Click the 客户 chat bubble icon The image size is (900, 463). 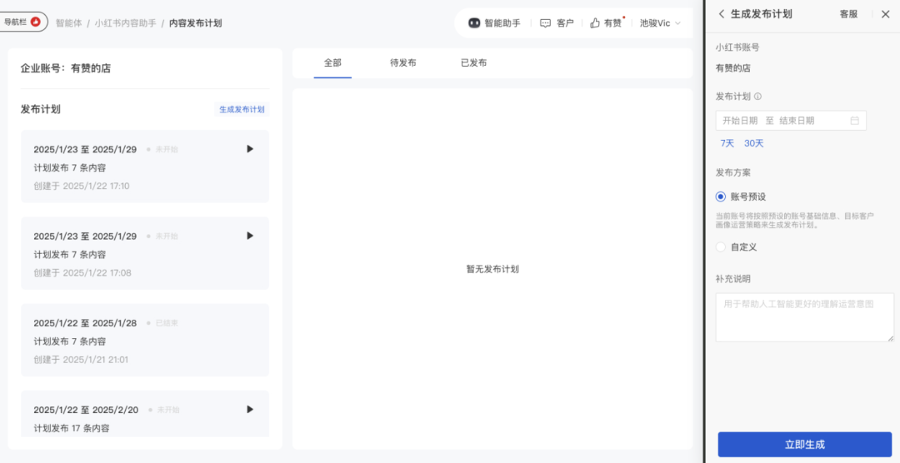point(545,23)
